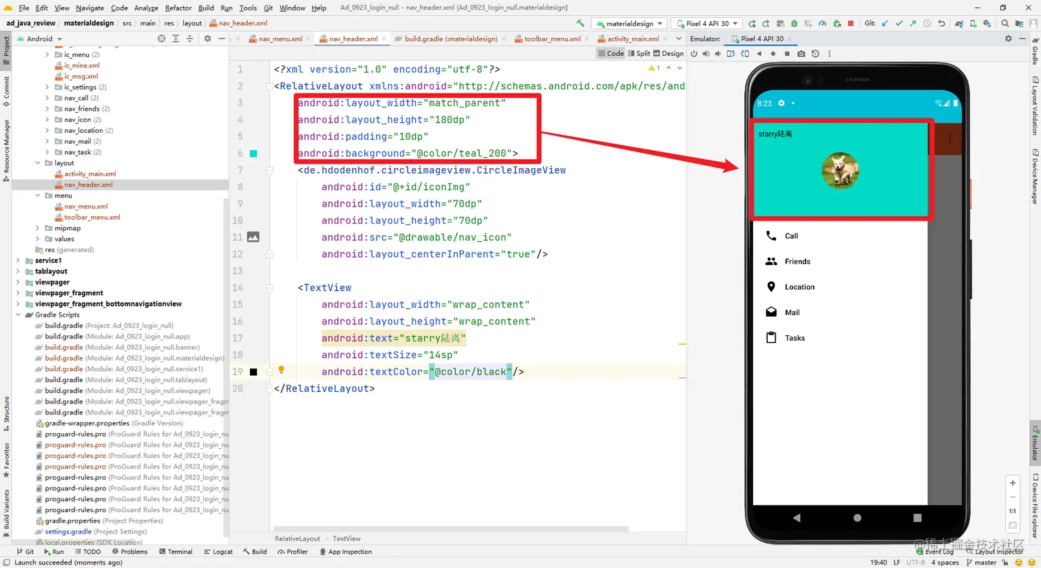Toggle the Resource Manager side panel
Viewport: 1041px width, 568px height.
click(x=6, y=150)
